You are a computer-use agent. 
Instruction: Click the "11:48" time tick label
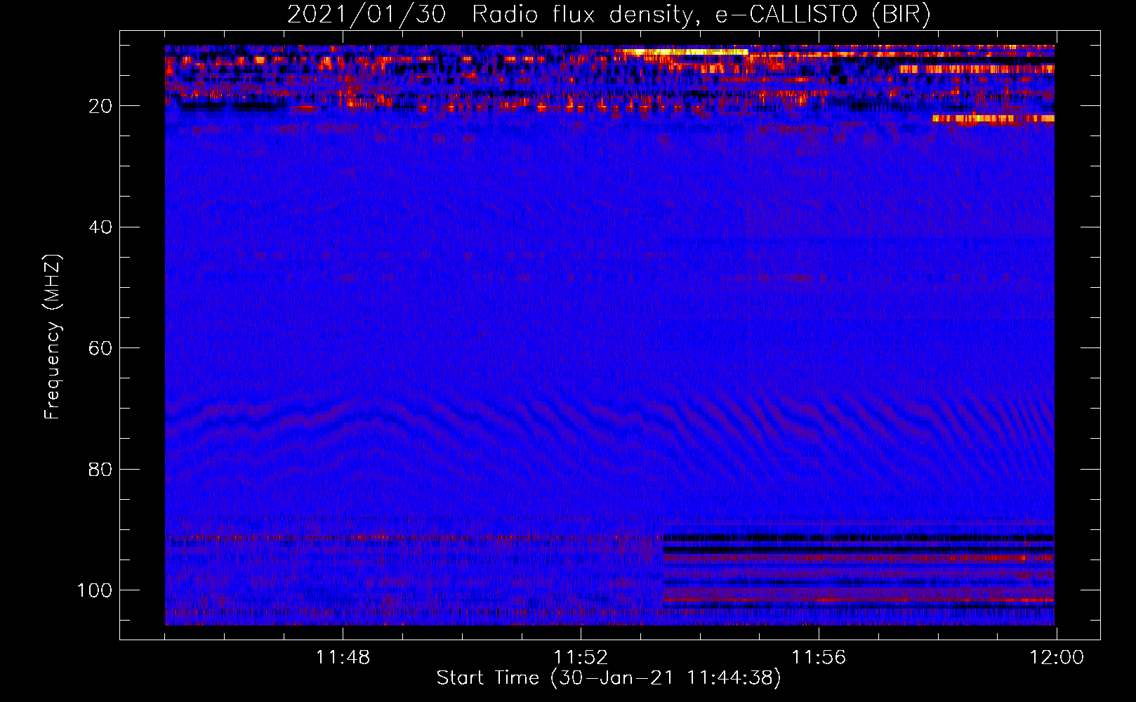click(x=343, y=658)
